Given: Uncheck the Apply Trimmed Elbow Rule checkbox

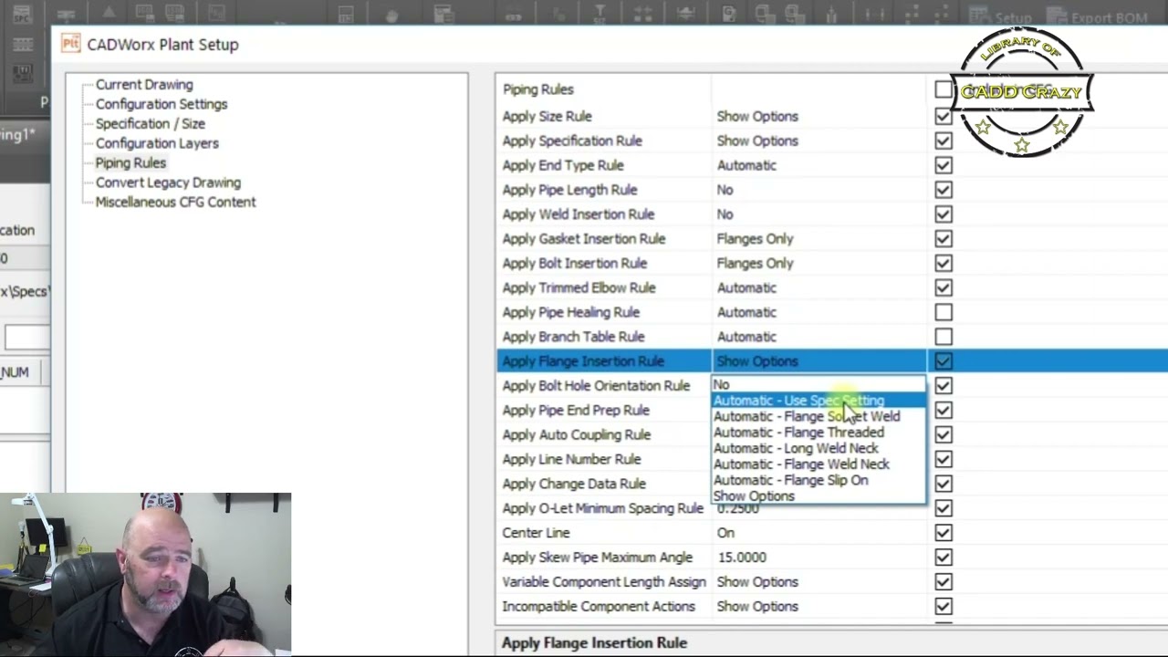Looking at the screenshot, I should (944, 287).
